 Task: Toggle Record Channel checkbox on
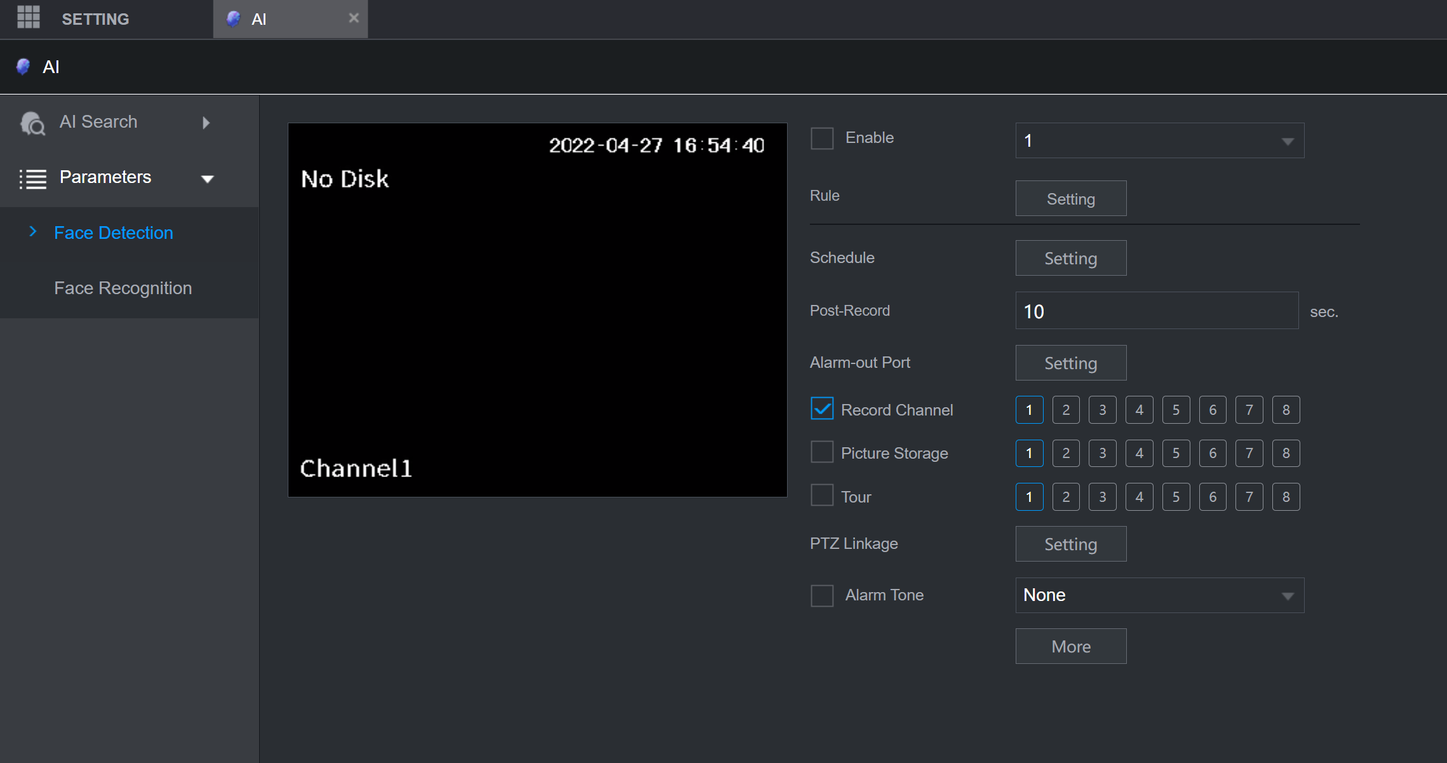click(x=821, y=409)
